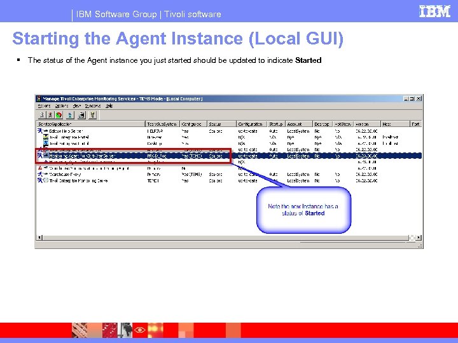This screenshot has height=343, width=458.
Task: Click the Version column header
Action: click(367, 124)
